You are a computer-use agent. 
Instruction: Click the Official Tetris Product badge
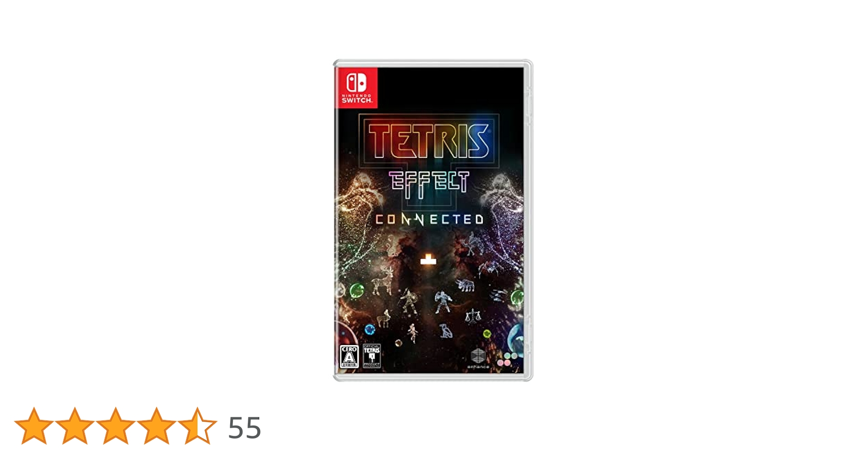click(372, 356)
